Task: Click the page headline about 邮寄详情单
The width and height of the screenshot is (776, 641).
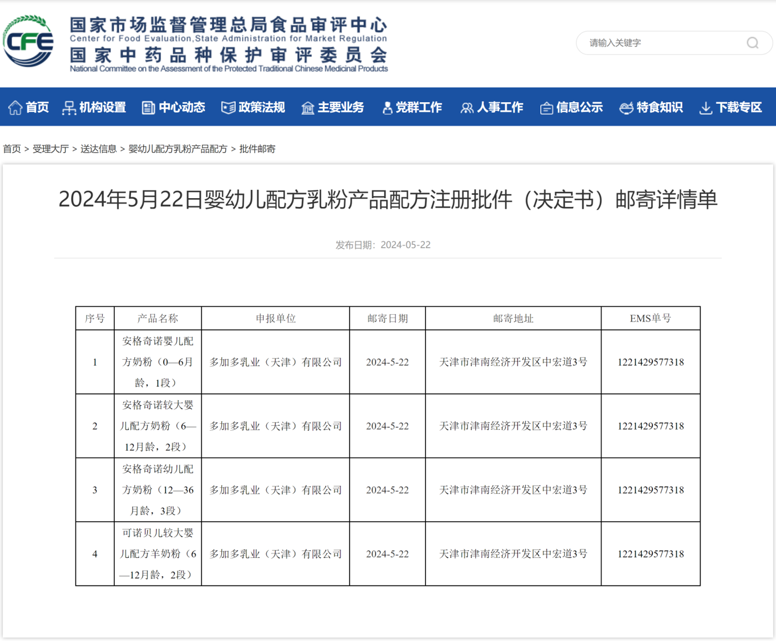Action: (x=388, y=199)
